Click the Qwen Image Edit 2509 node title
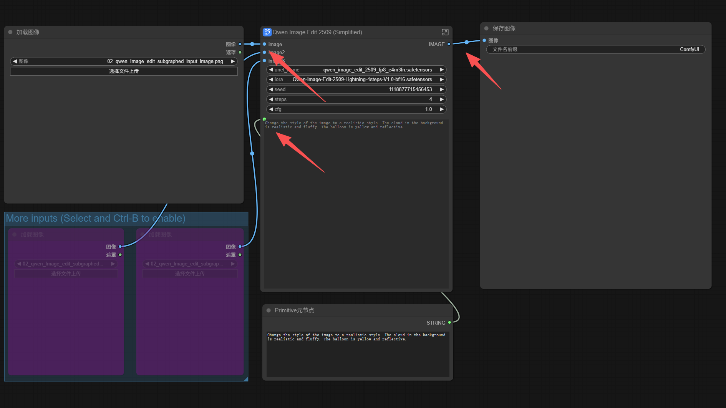This screenshot has height=408, width=726. 317,32
